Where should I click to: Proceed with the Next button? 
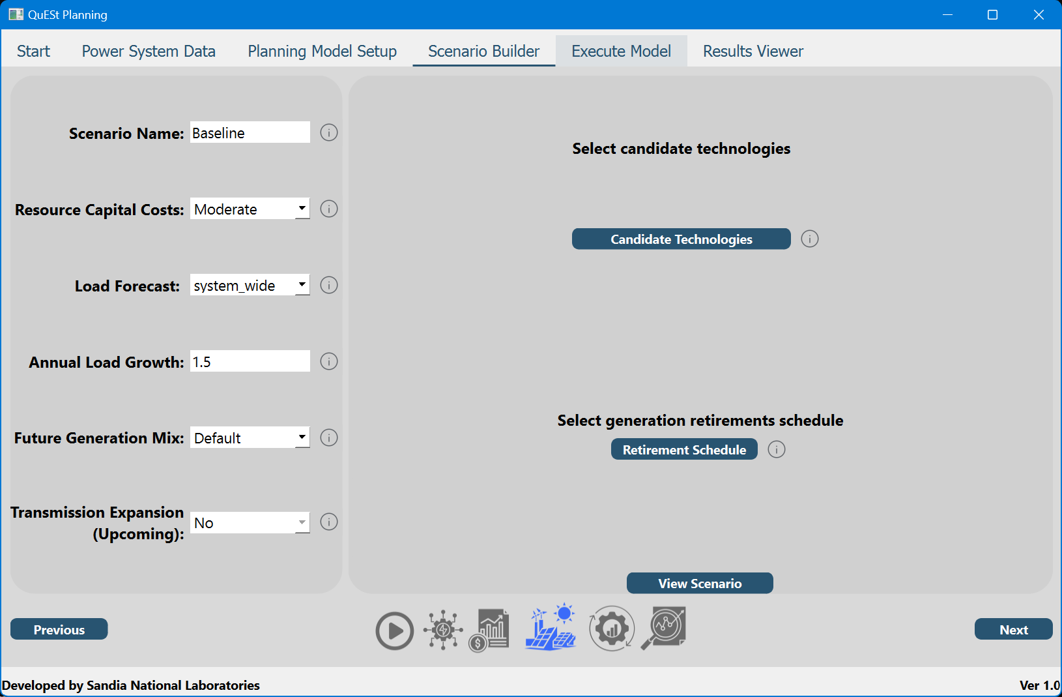pyautogui.click(x=1014, y=630)
